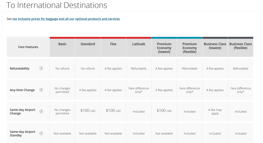Image resolution: width=263 pixels, height=143 pixels.
Task: Select the Basic fare column header
Action: point(63,44)
